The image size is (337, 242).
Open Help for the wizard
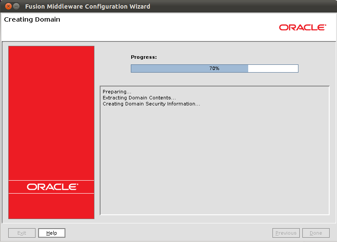(52, 233)
